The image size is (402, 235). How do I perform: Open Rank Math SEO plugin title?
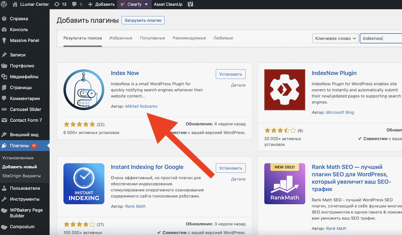[x=351, y=178]
